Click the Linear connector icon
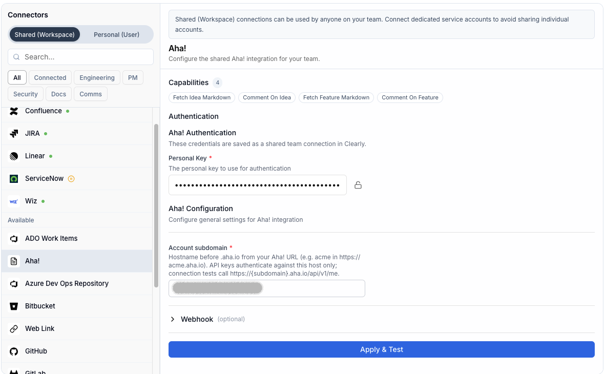Viewport: 605px width, 374px height. [x=14, y=156]
